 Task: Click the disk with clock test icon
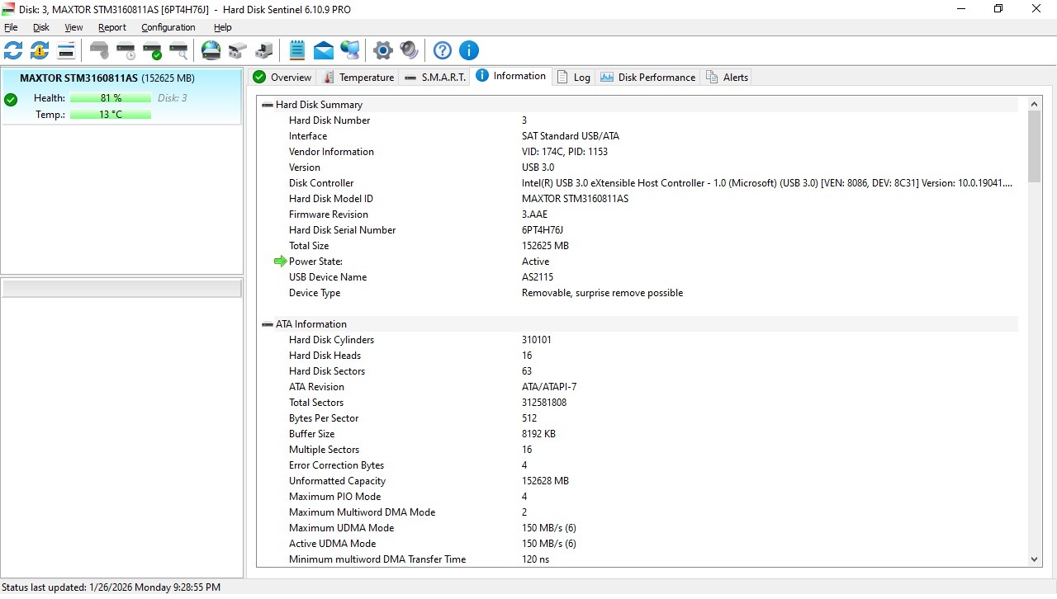click(x=126, y=50)
